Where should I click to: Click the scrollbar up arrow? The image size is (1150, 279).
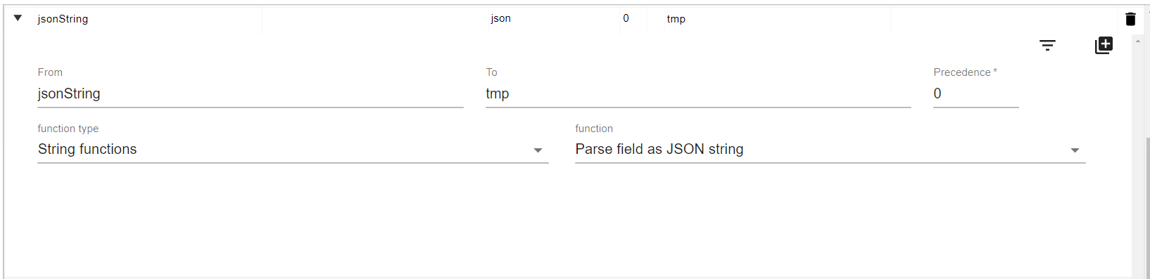1138,41
